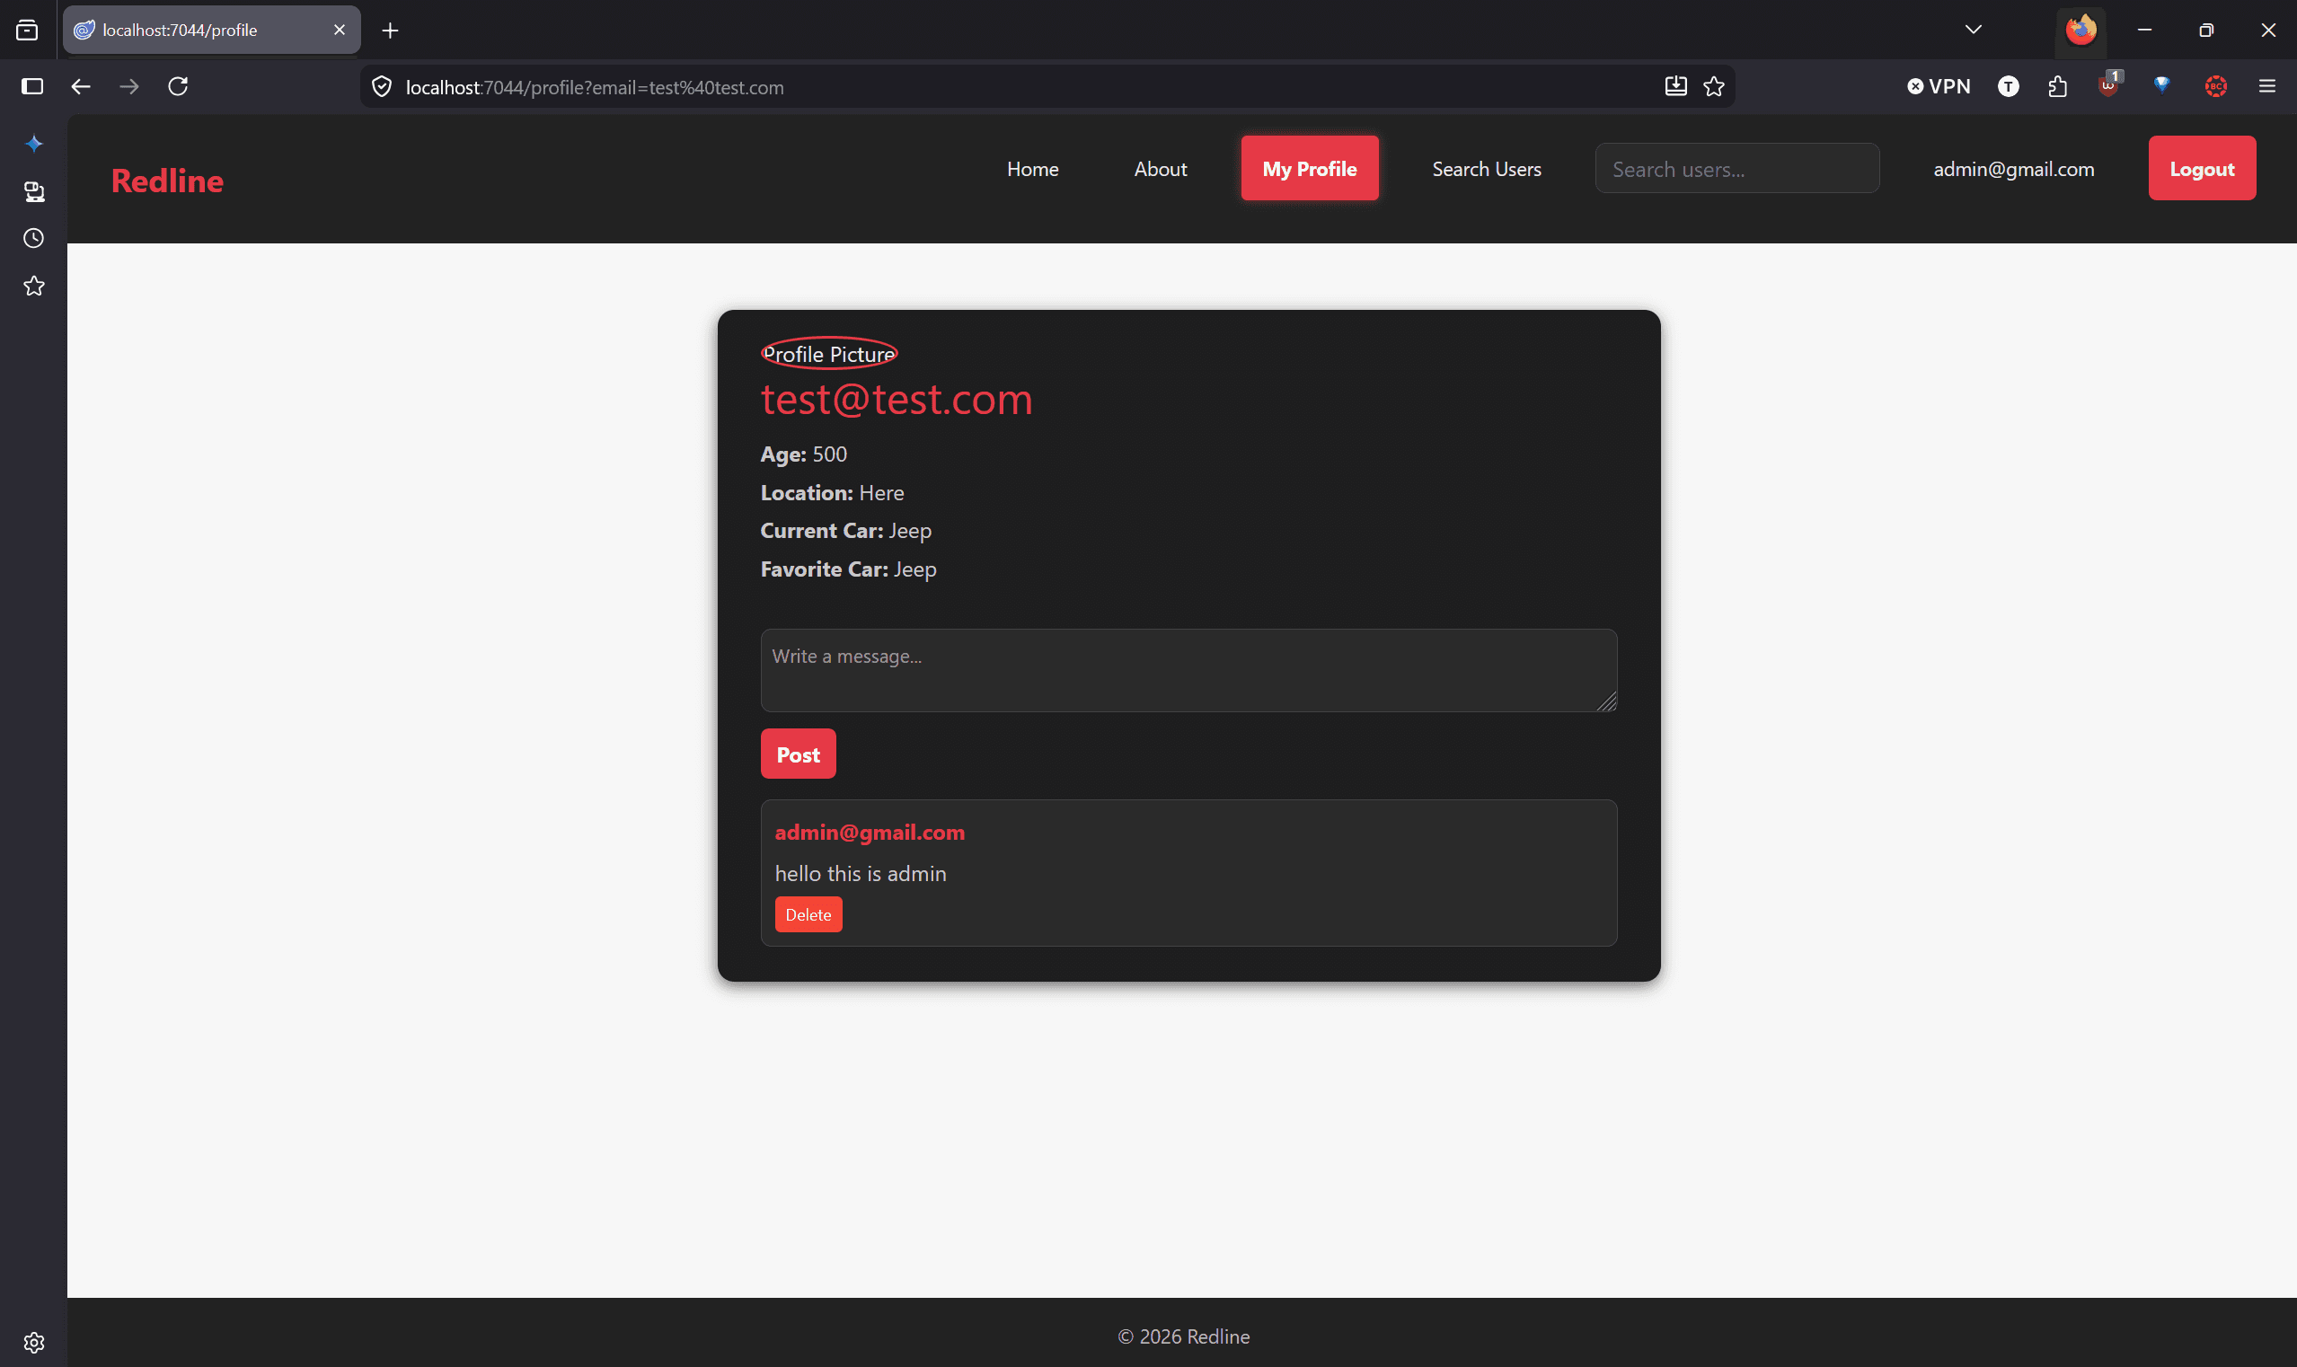Open a new tab with plus icon
Viewport: 2297px width, 1367px height.
[x=390, y=31]
